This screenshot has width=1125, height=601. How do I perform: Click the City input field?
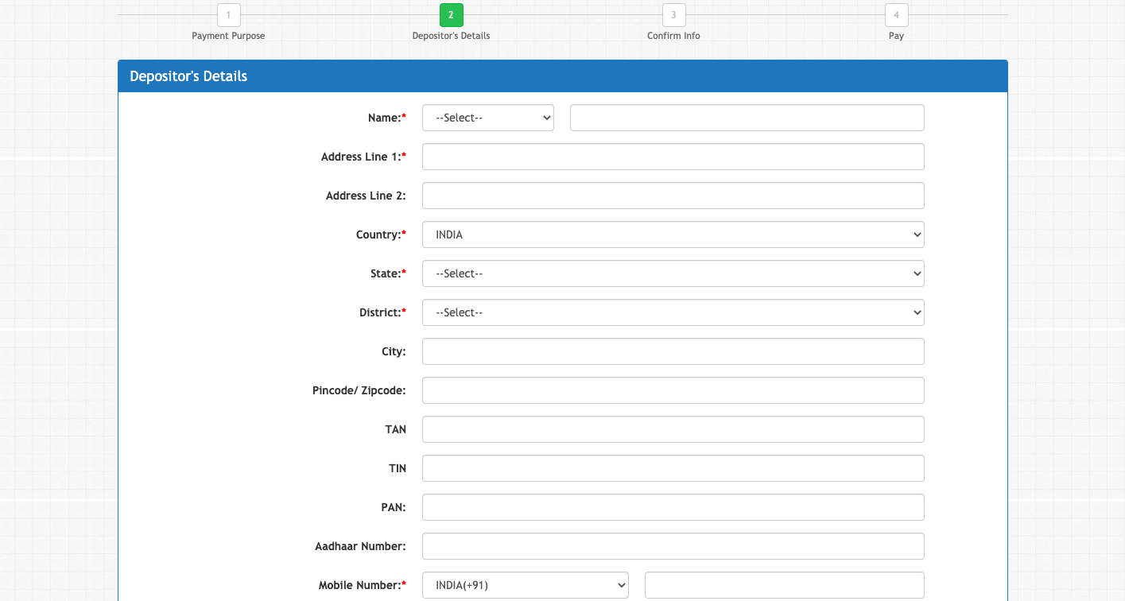[x=673, y=351]
